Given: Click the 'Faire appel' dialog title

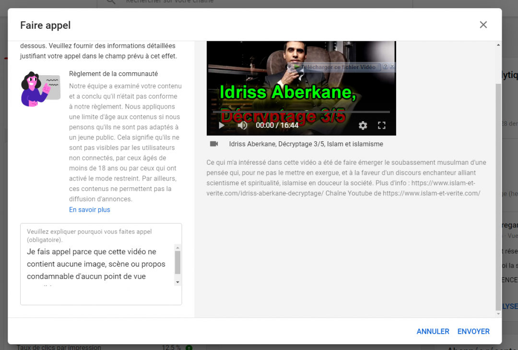Looking at the screenshot, I should point(45,25).
